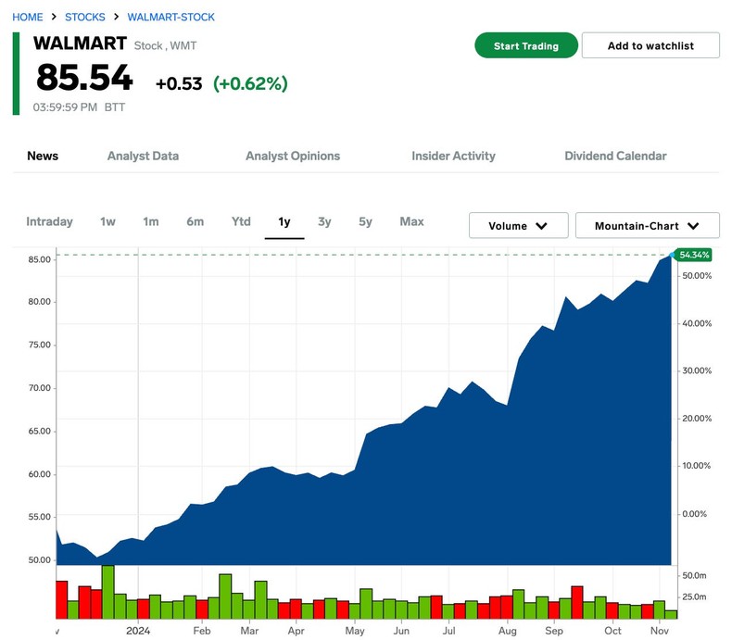Open the Volume dropdown chevron
The image size is (732, 640).
(541, 226)
